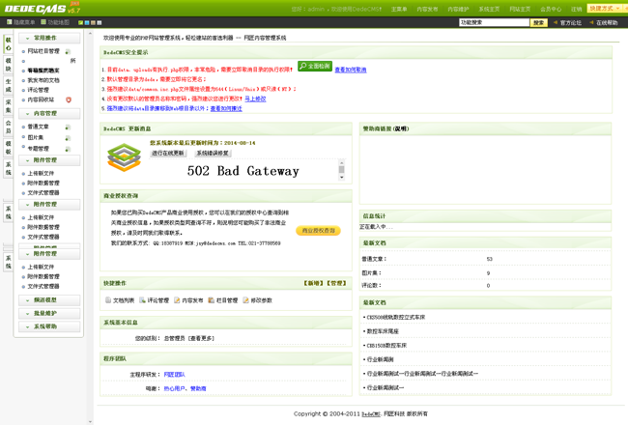Expand the 批量维护 menu group
Viewport: 628px width, 425px height.
coord(49,313)
